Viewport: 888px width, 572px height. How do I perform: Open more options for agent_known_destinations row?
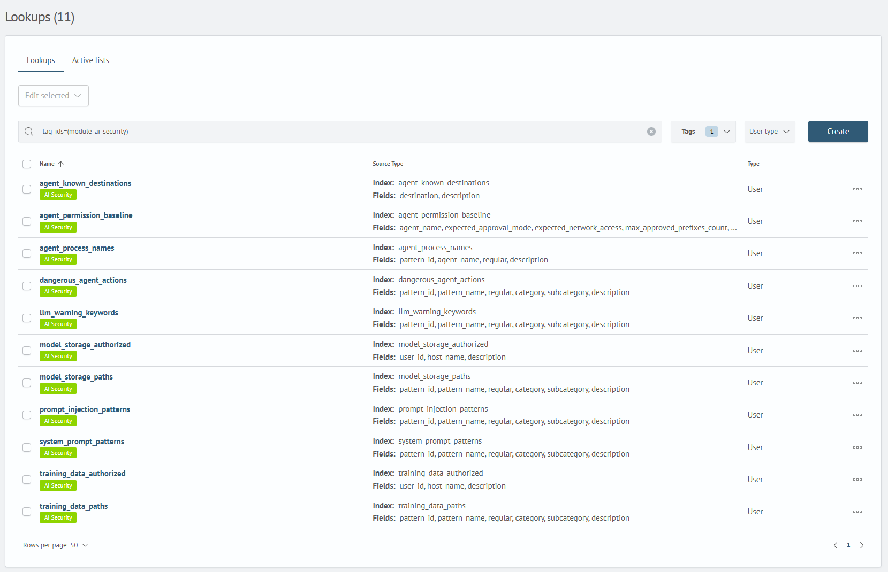click(857, 189)
